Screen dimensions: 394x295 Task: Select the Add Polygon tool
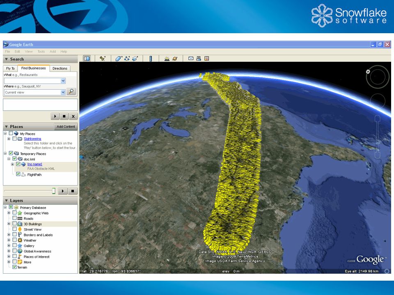(119, 59)
